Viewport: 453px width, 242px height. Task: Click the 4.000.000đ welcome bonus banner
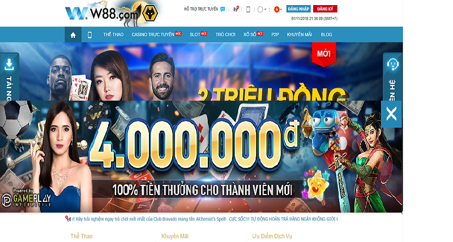[191, 157]
